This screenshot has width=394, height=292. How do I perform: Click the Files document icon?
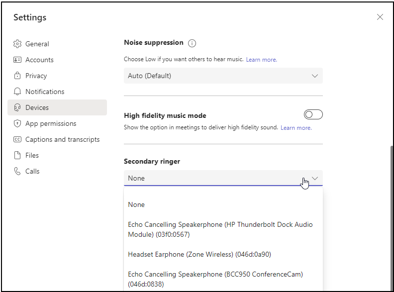[x=17, y=155]
